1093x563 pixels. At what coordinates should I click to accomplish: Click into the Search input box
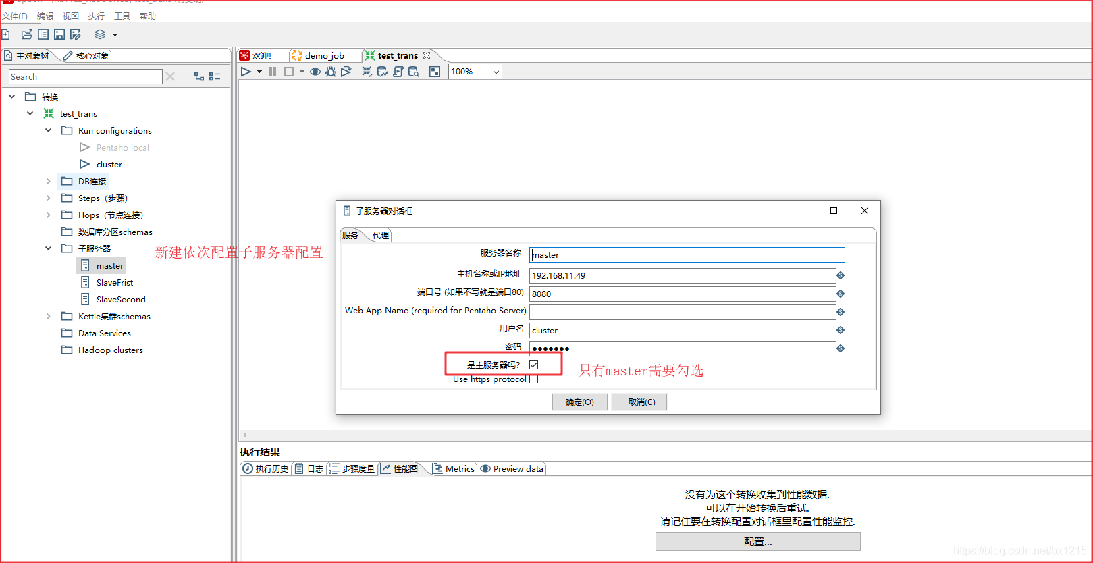tap(86, 76)
